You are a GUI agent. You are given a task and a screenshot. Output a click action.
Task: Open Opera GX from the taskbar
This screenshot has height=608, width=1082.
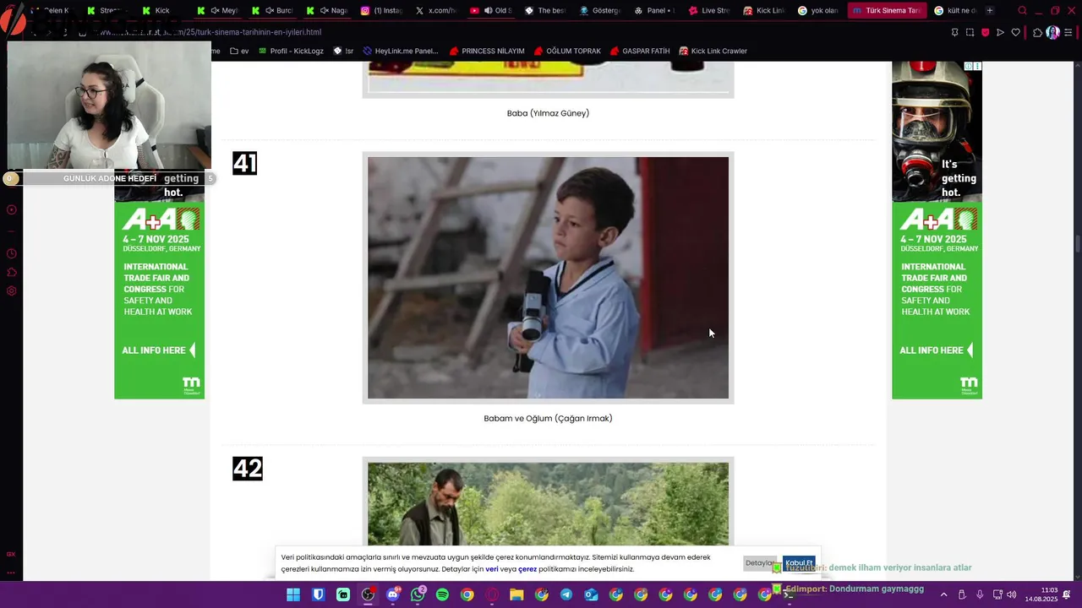pos(492,594)
